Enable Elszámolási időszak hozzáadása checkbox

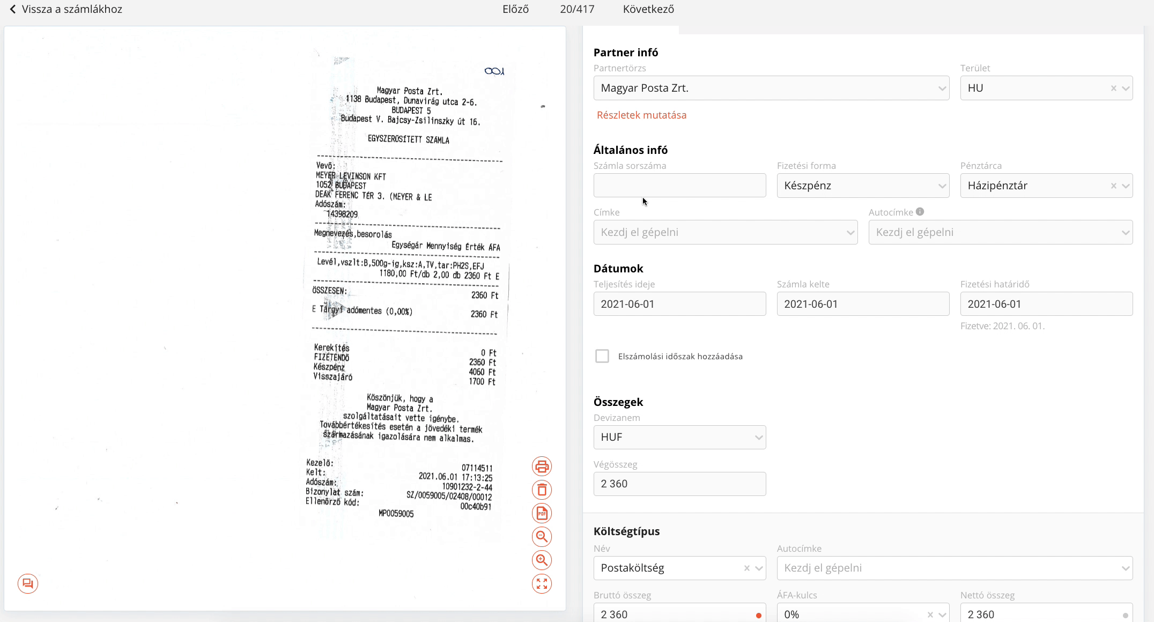point(602,356)
